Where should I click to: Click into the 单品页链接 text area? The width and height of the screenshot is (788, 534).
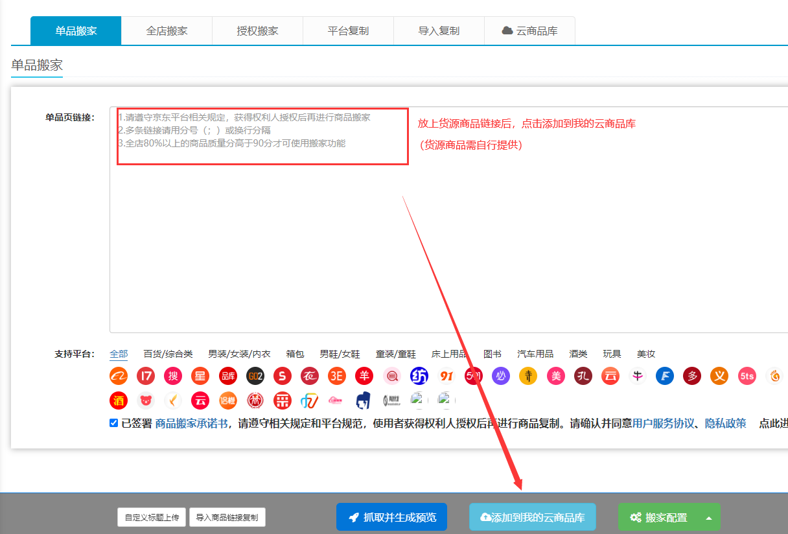point(447,246)
